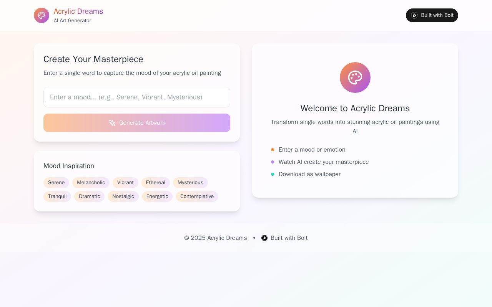This screenshot has height=307, width=492.
Task: Click the Transform single words description text
Action: [x=355, y=127]
